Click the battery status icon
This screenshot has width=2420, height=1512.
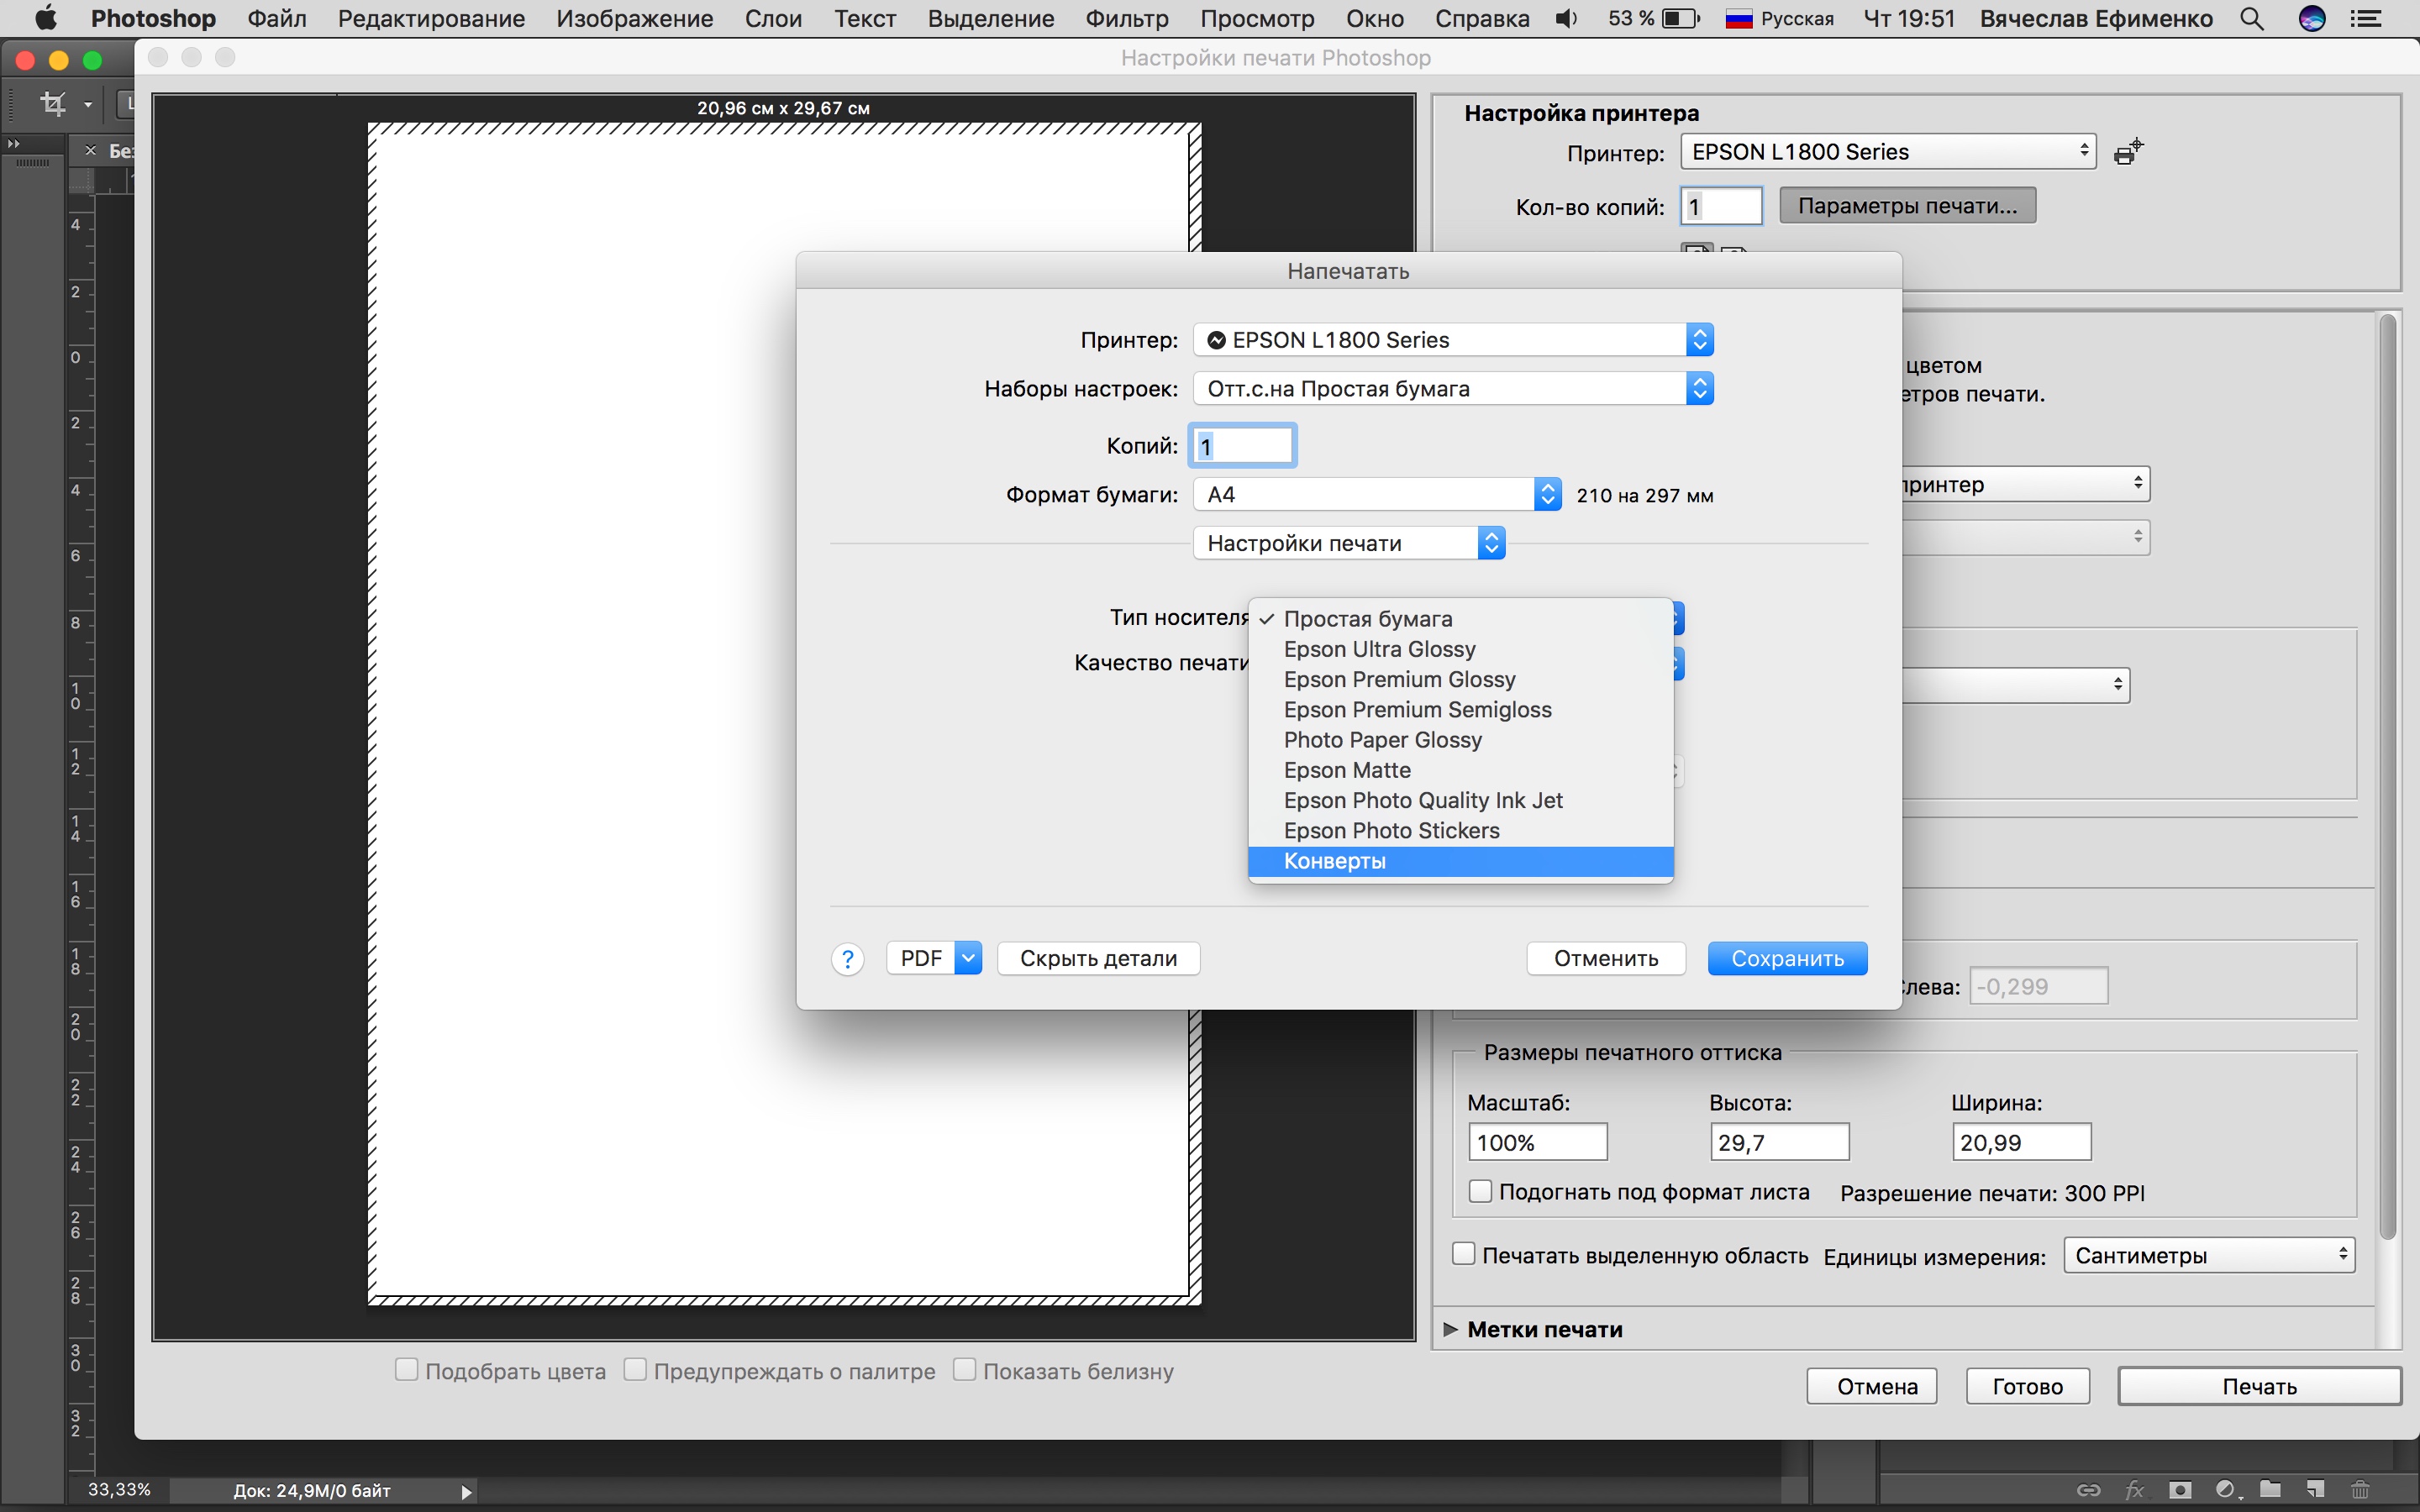coord(1680,18)
